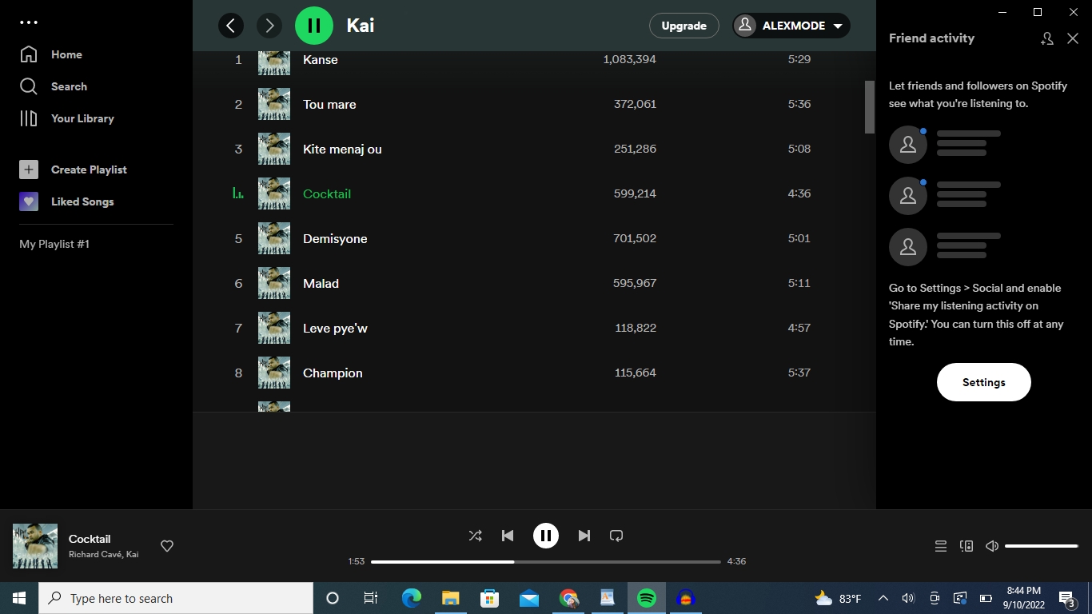Click the now-playing equalizer icon
Image resolution: width=1092 pixels, height=614 pixels.
coord(238,193)
